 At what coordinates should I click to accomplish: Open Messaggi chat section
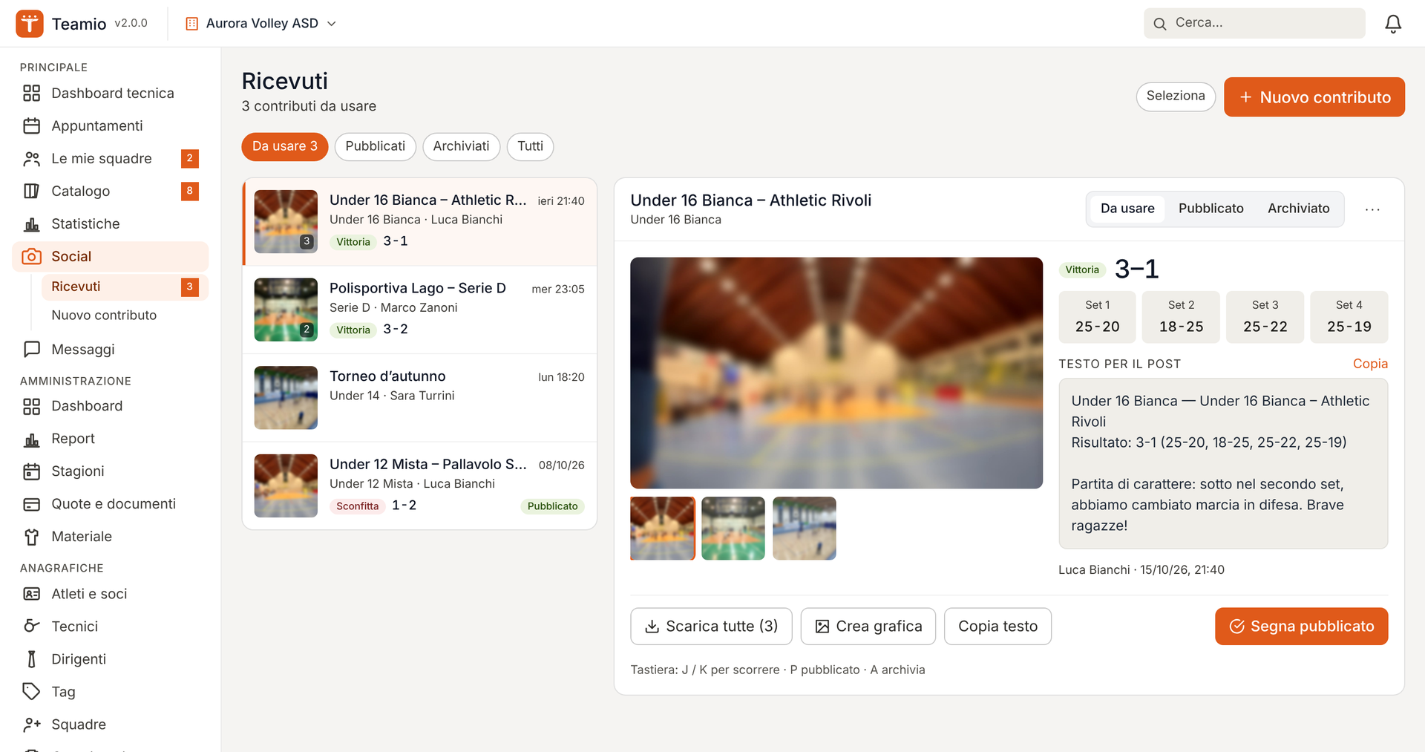[x=111, y=349]
